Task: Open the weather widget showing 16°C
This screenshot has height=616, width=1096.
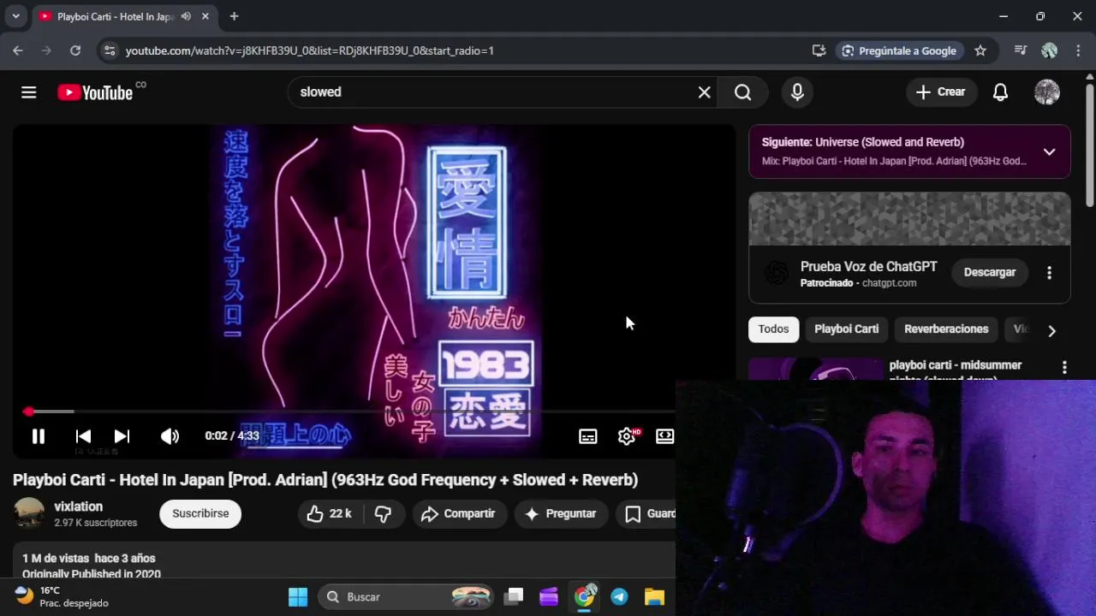Action: coord(62,596)
